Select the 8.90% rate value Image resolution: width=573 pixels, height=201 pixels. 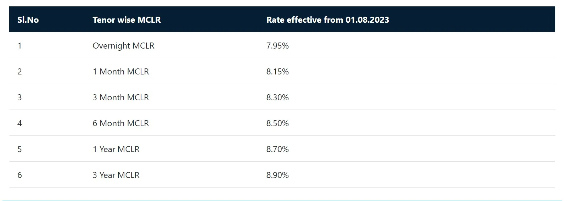(277, 175)
